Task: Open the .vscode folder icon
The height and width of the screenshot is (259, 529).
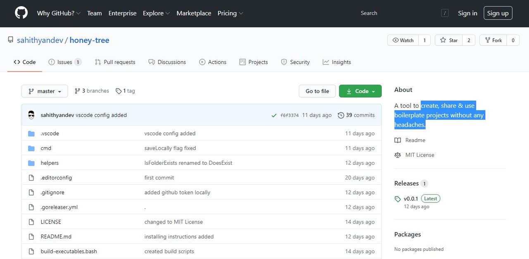Action: (x=31, y=133)
